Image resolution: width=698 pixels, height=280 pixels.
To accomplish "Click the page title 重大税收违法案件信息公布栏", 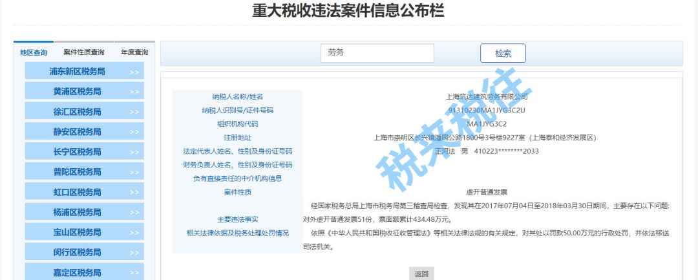I will point(348,10).
